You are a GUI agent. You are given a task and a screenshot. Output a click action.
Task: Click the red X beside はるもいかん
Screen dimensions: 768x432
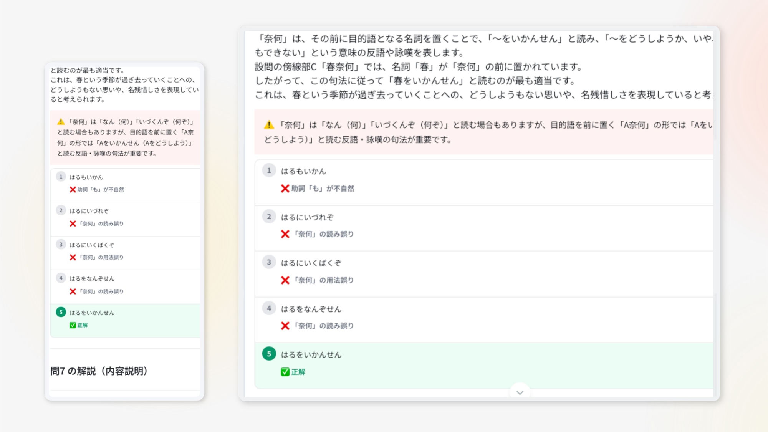[285, 189]
